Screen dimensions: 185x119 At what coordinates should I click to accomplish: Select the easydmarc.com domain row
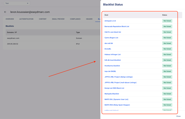coord(13,38)
